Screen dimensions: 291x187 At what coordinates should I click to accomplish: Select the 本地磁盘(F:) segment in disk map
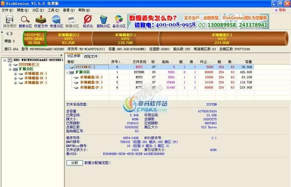(x=222, y=39)
